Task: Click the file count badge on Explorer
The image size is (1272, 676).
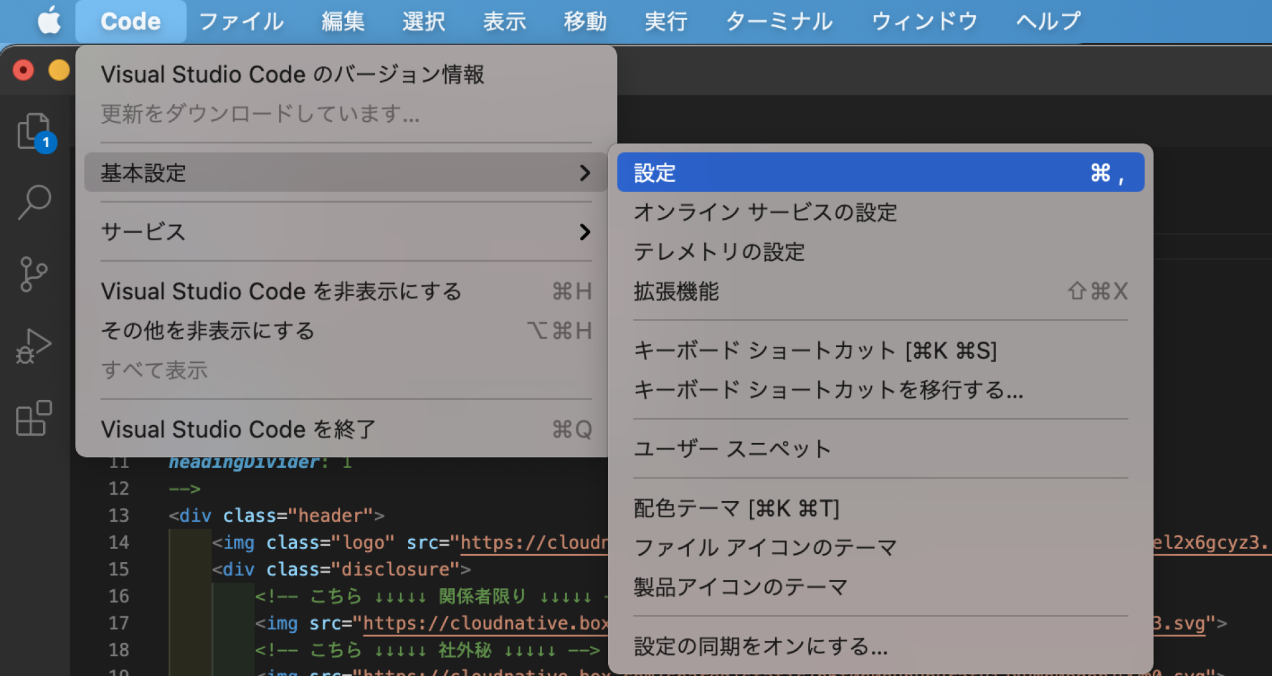Action: (44, 142)
